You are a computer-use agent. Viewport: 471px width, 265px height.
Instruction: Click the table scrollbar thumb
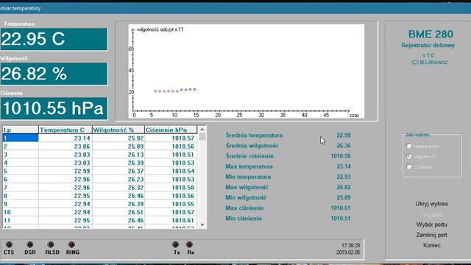click(x=202, y=137)
